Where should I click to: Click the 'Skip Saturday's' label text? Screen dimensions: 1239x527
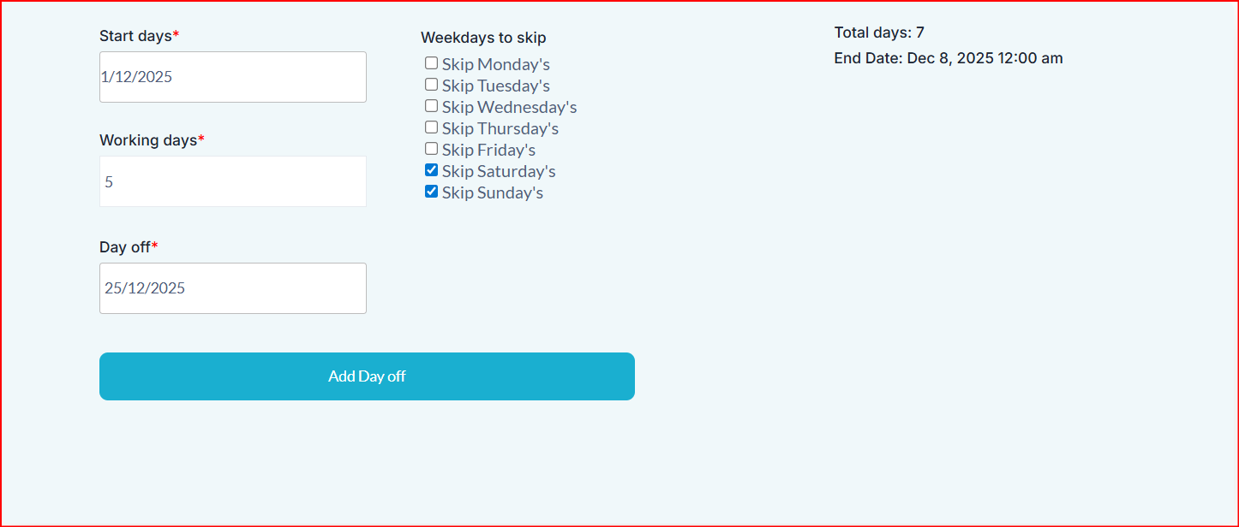499,171
